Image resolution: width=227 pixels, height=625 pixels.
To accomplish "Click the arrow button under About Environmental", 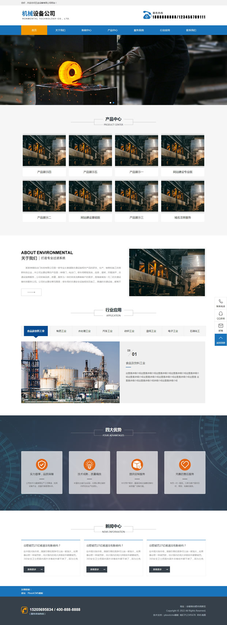I will [31, 292].
